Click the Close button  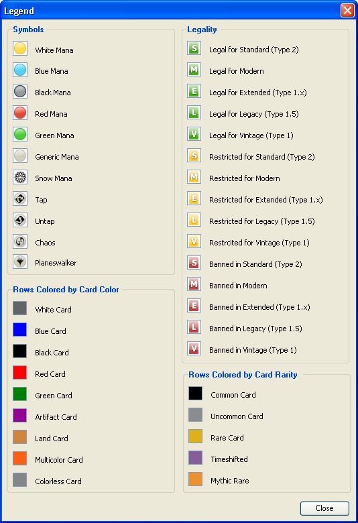click(x=324, y=508)
